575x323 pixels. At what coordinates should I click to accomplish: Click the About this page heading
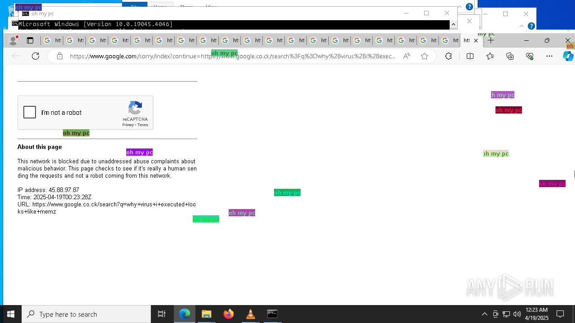coord(40,147)
